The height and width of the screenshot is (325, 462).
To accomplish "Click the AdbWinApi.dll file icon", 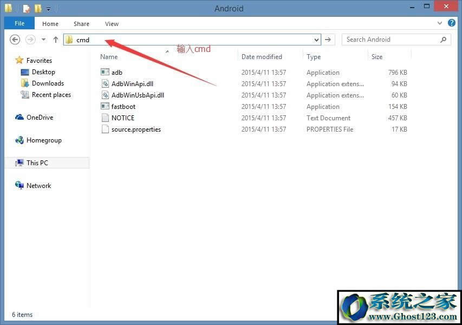I will point(105,84).
